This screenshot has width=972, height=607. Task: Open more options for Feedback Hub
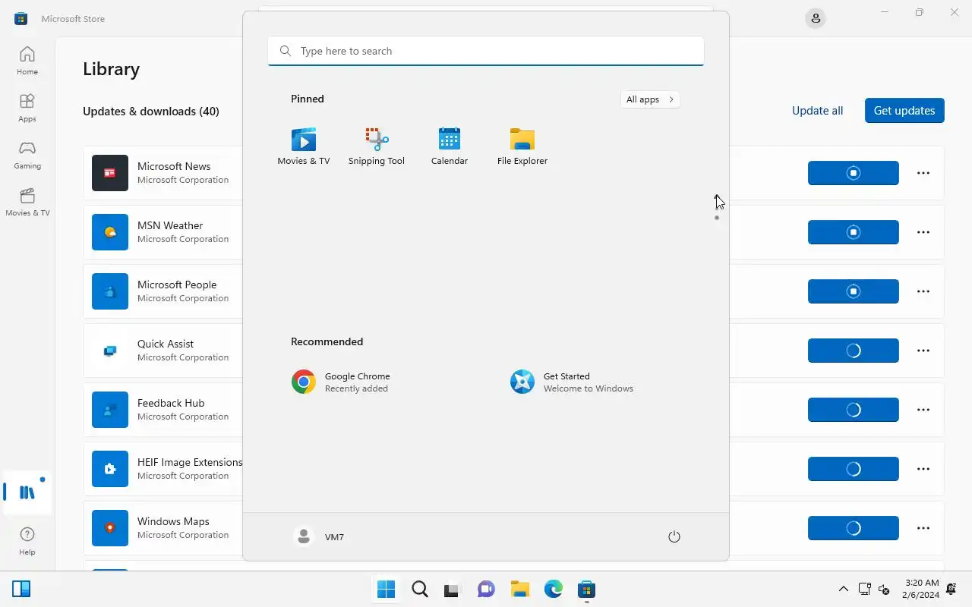(x=923, y=410)
